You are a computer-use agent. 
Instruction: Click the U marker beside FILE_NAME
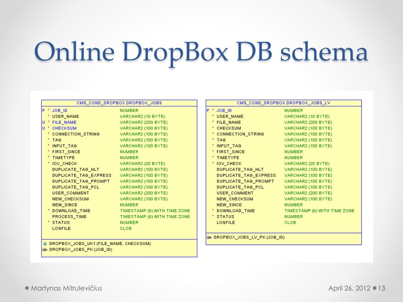point(43,122)
